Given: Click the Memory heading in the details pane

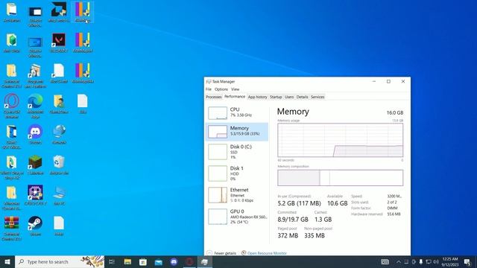Looking at the screenshot, I should 293,112.
